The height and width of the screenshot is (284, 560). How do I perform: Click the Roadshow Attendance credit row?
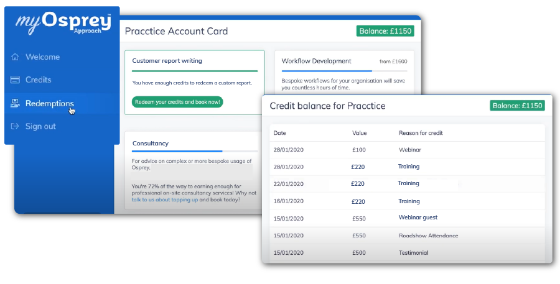[407, 236]
